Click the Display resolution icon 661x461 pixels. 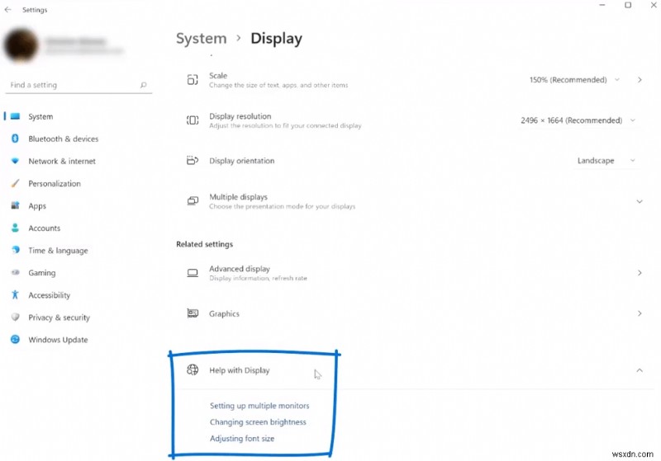pyautogui.click(x=193, y=120)
